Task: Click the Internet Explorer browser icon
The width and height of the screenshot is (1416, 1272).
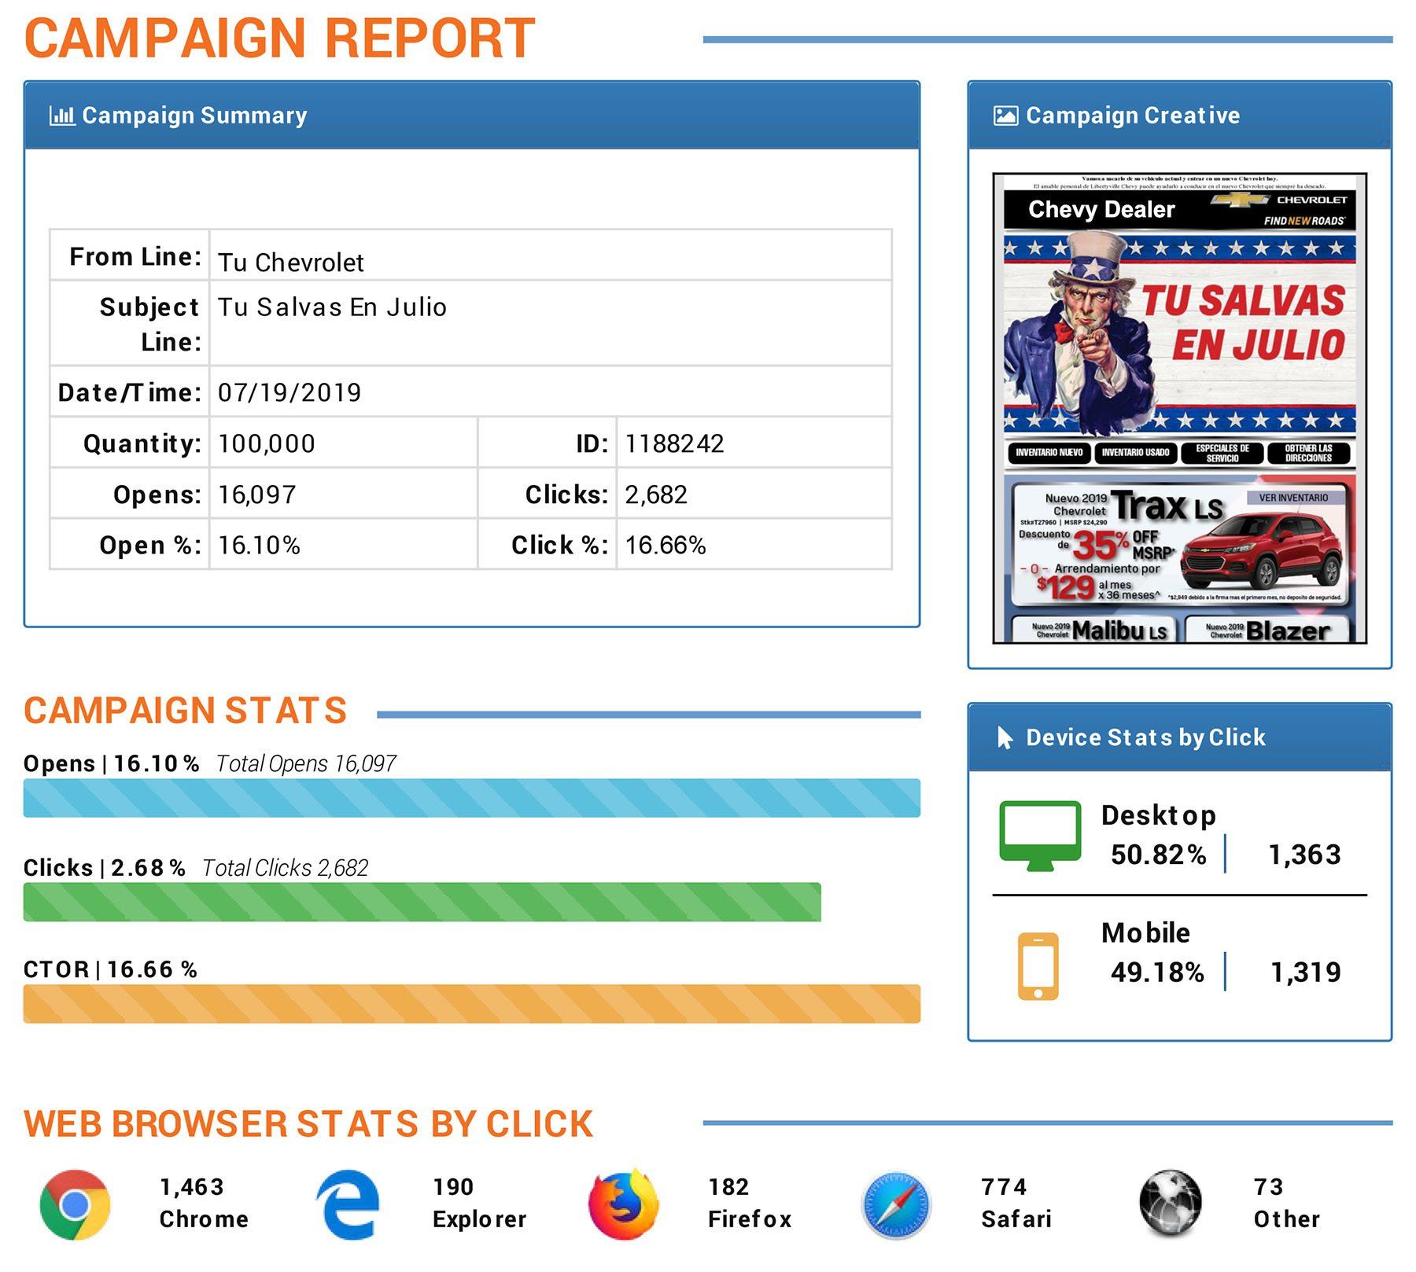Action: click(348, 1204)
